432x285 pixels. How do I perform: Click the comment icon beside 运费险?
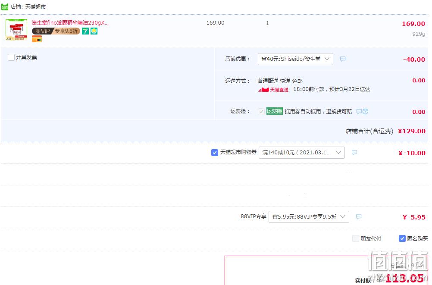359,112
